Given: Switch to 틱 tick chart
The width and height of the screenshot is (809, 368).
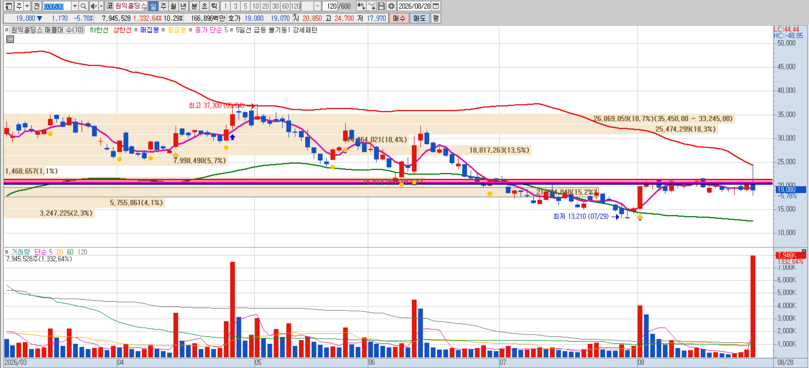Looking at the screenshot, I should [x=215, y=6].
